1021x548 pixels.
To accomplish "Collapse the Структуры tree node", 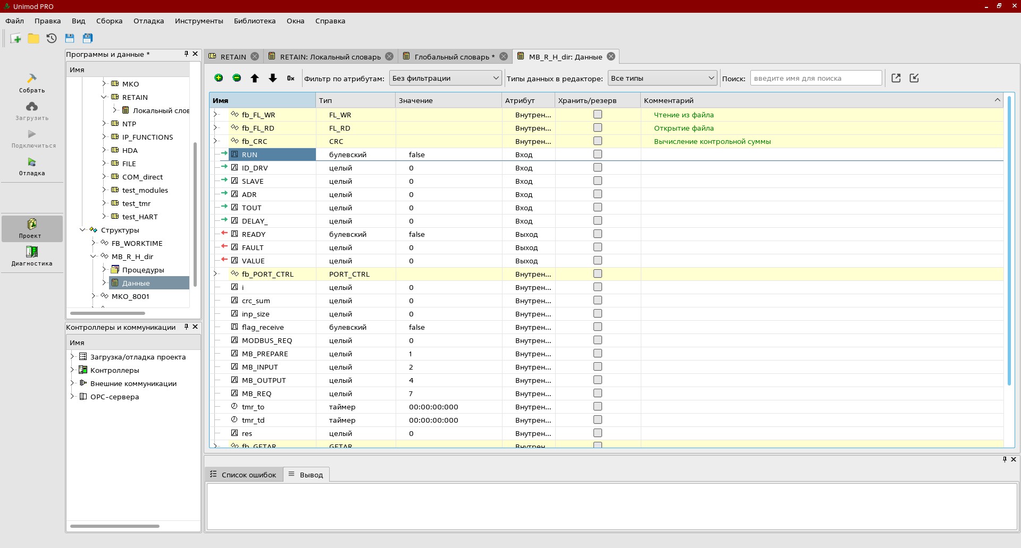I will click(x=82, y=230).
